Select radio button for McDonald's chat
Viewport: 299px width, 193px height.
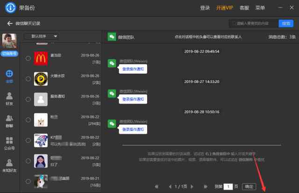28,58
